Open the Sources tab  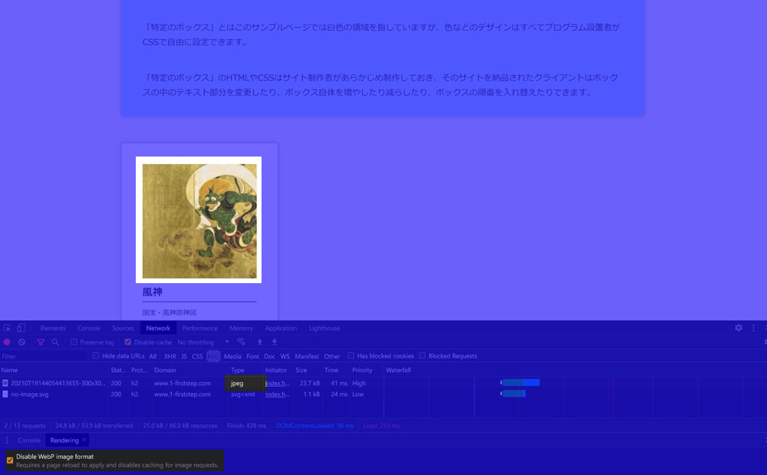[123, 328]
